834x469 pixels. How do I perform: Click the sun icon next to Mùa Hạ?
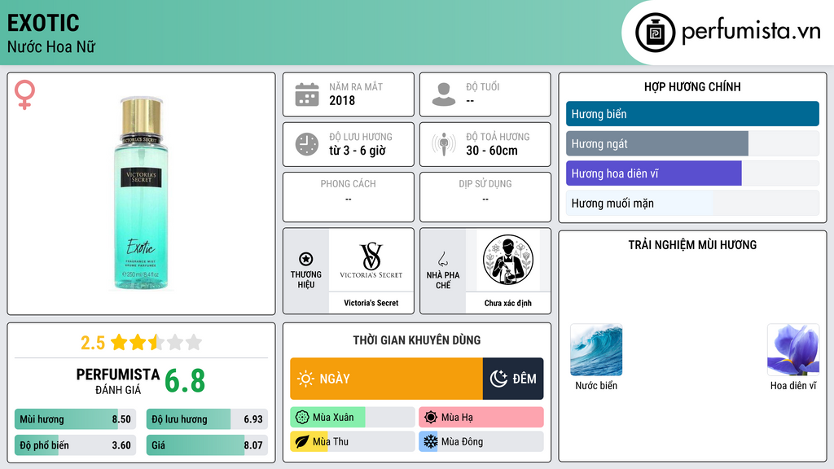click(431, 418)
